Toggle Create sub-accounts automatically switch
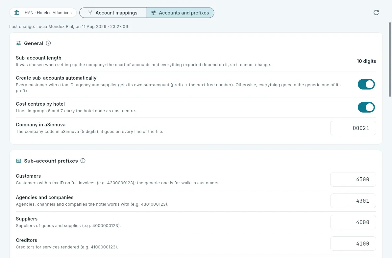392x258 pixels. pyautogui.click(x=366, y=84)
